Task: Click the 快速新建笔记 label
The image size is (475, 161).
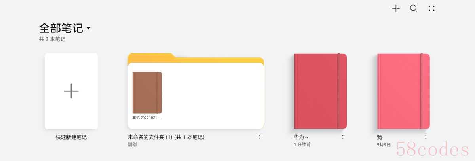Action: click(71, 138)
